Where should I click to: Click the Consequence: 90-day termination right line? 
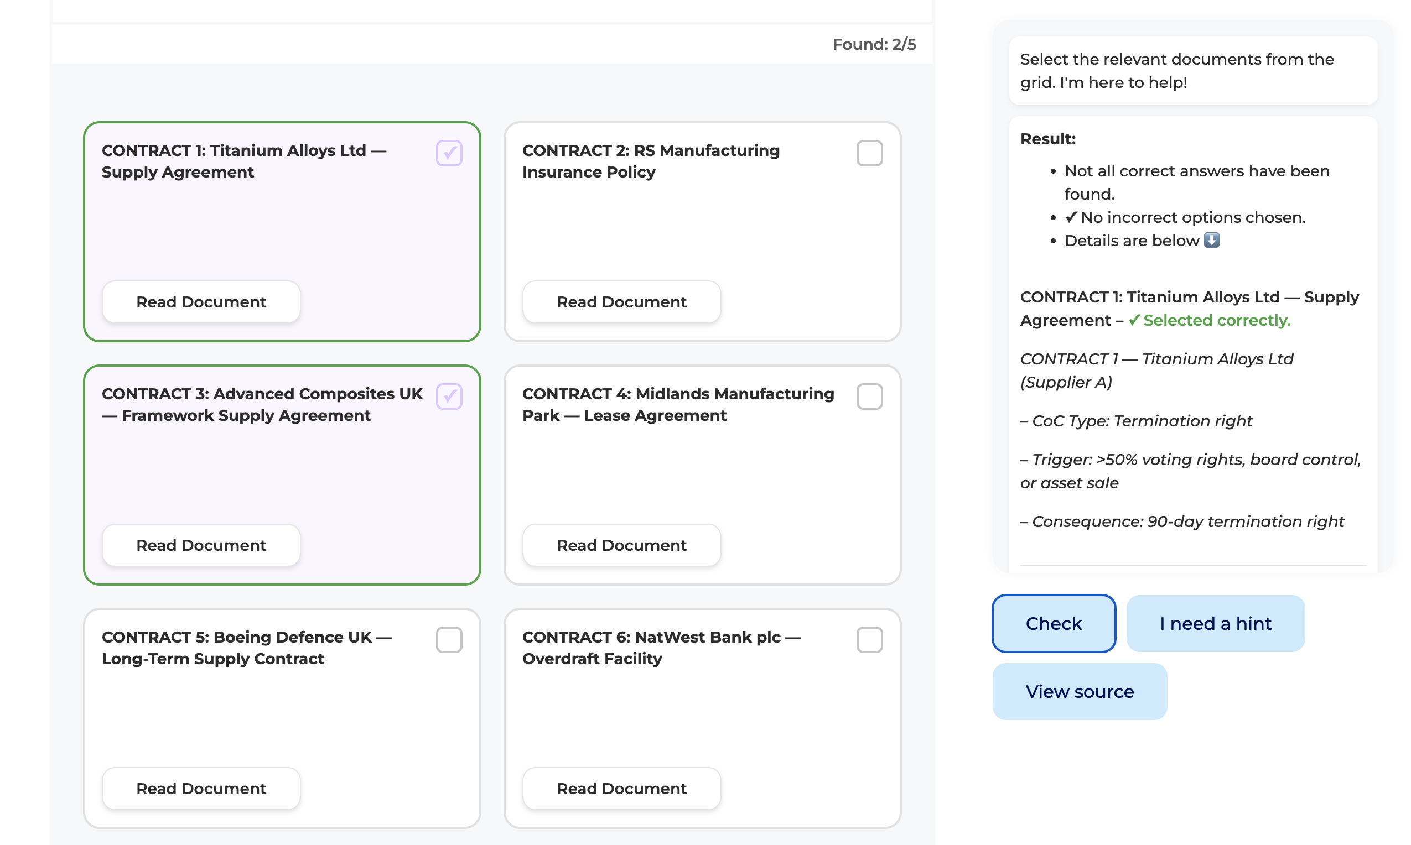(1181, 521)
